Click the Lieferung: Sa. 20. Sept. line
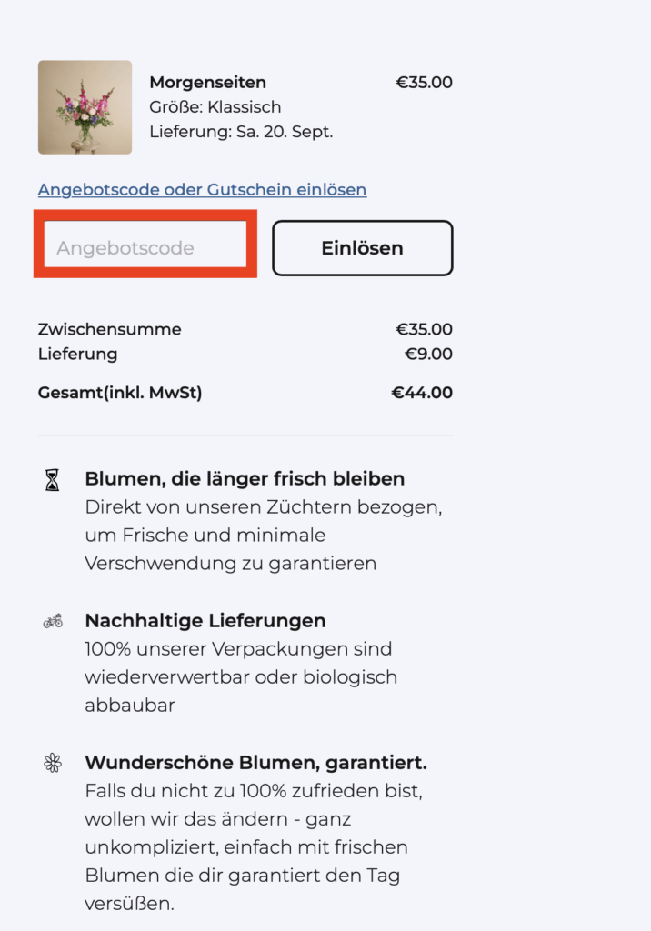 (x=241, y=132)
